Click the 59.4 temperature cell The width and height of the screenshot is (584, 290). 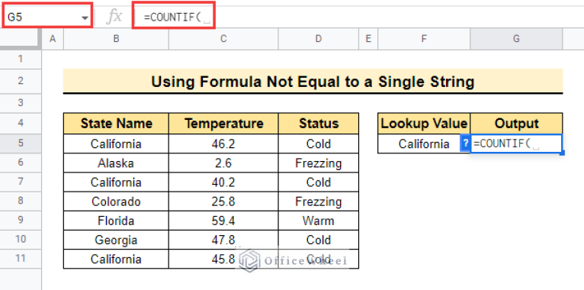[x=223, y=221]
